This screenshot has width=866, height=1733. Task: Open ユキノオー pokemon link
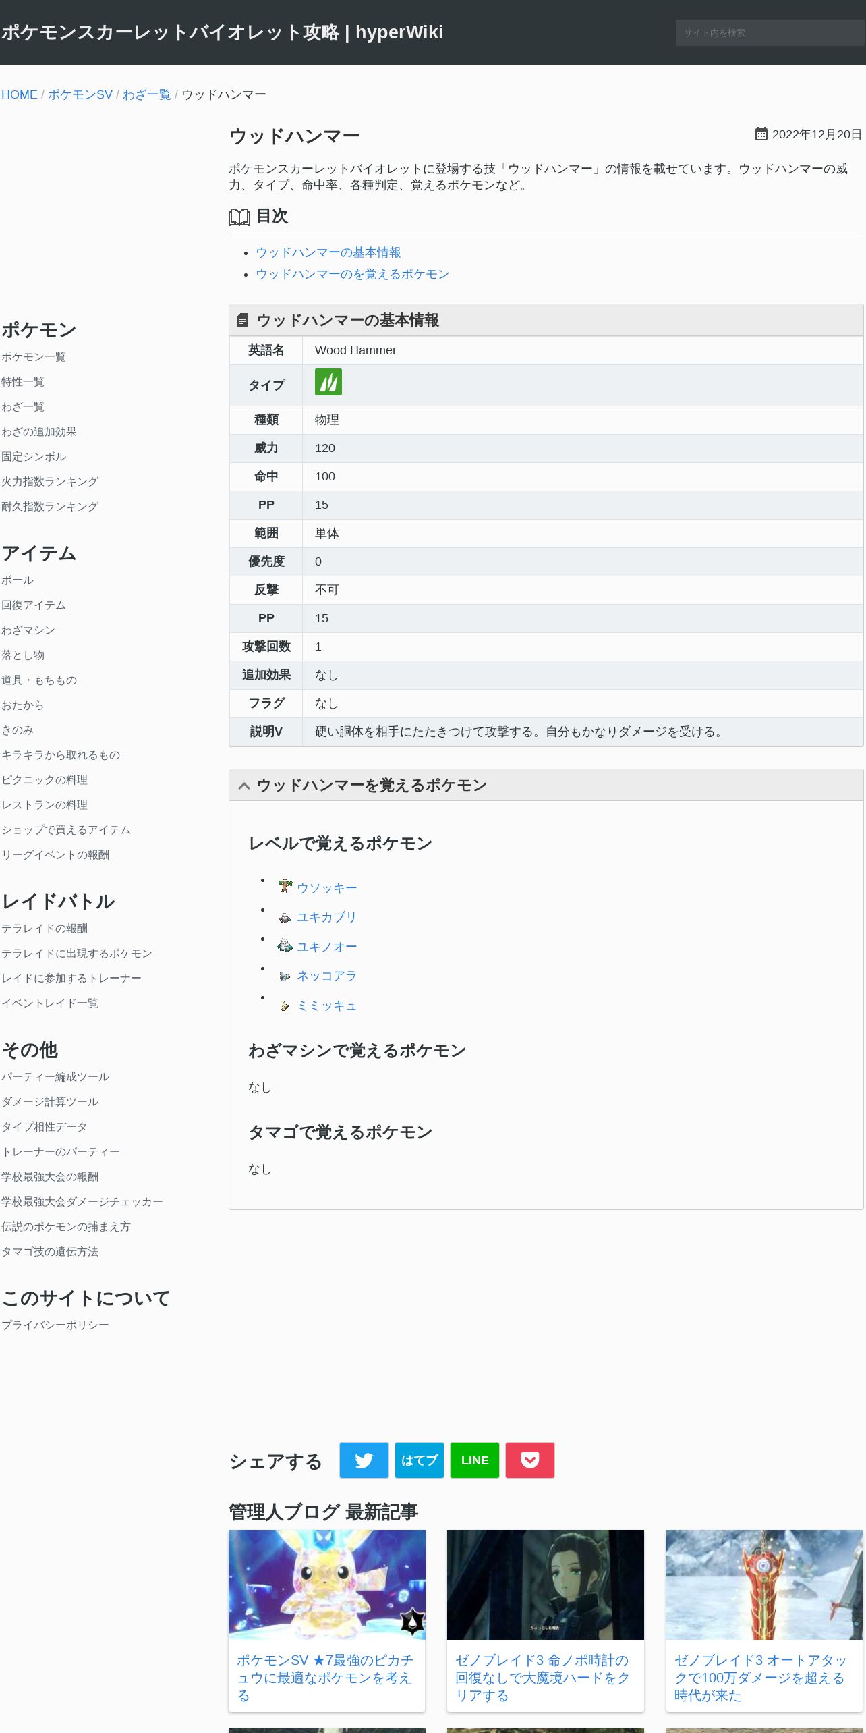327,947
